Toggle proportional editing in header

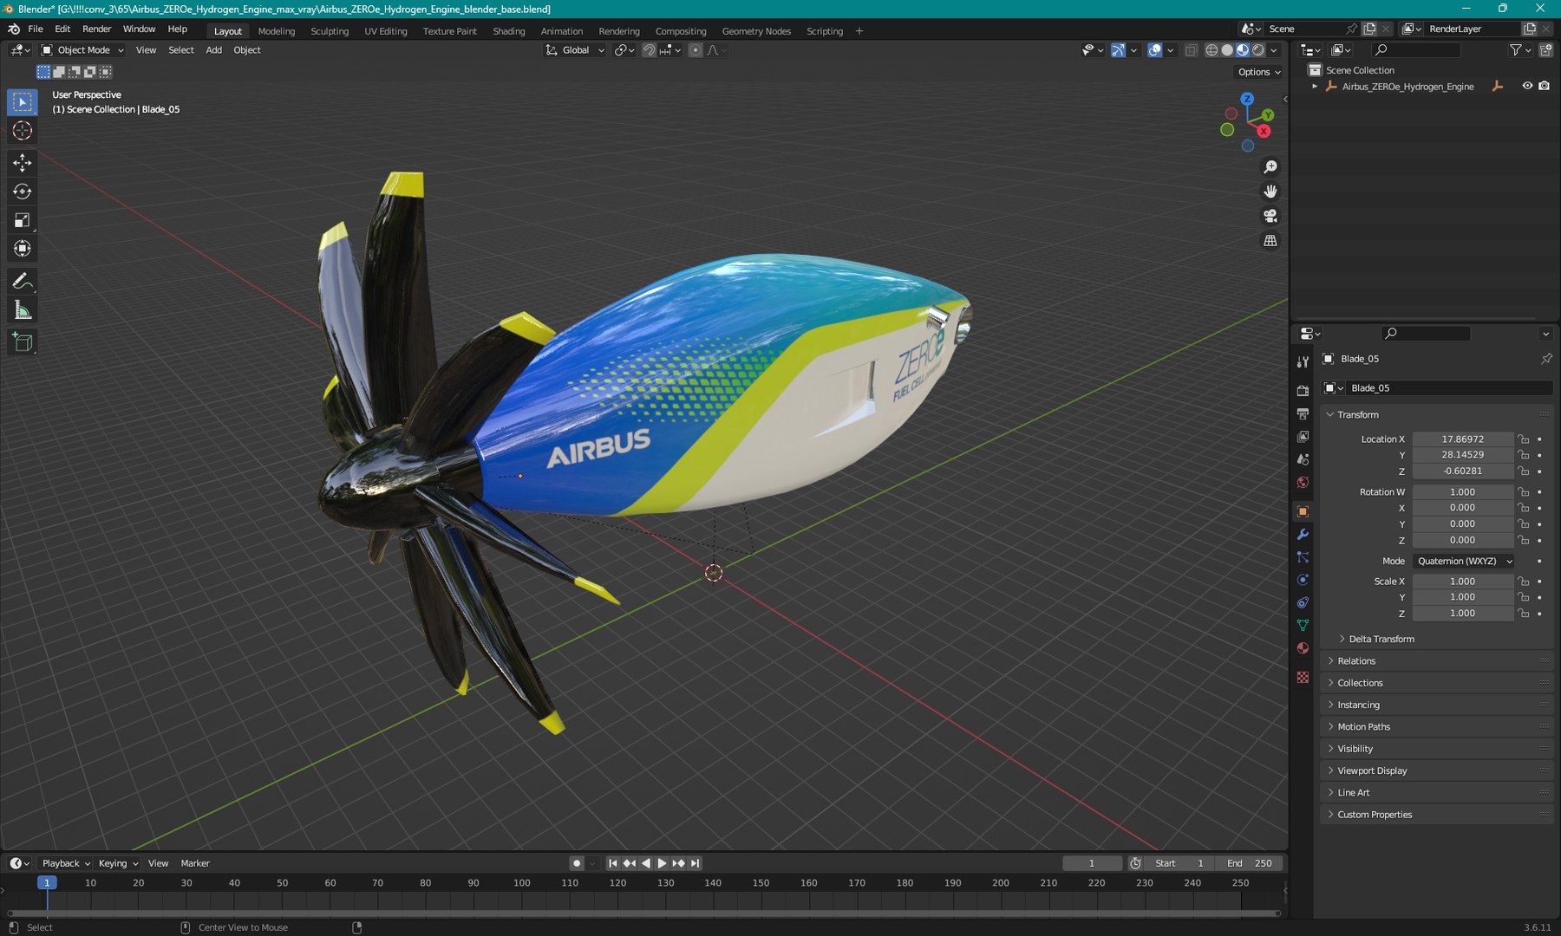(696, 50)
